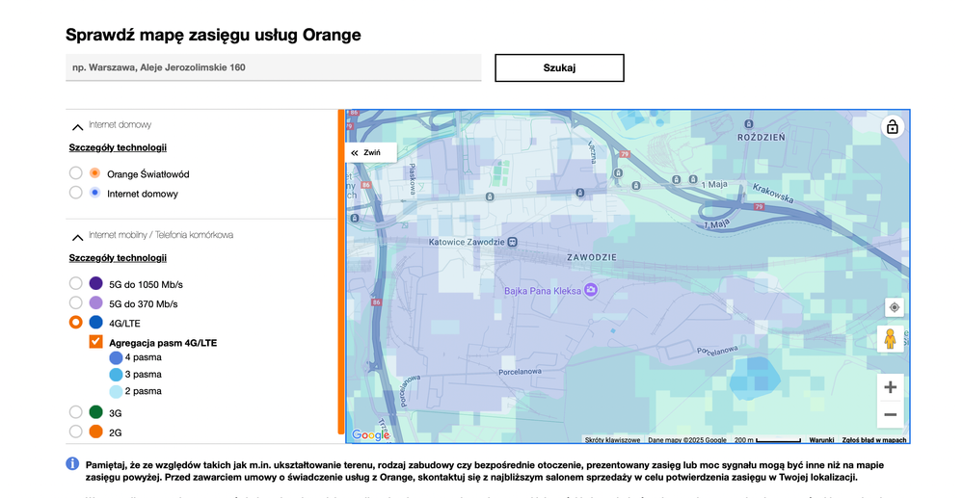Screen dimensions: 963x498
Task: Click the my location target icon
Action: point(894,307)
